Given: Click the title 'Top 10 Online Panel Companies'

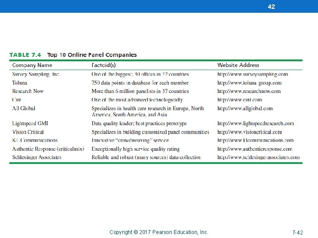Looking at the screenshot, I should (92, 55).
